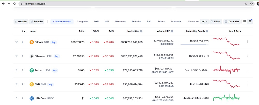Viewport: 259px width, 105px height.
Task: Bookmark this page with the star icon
Action: [251, 4]
